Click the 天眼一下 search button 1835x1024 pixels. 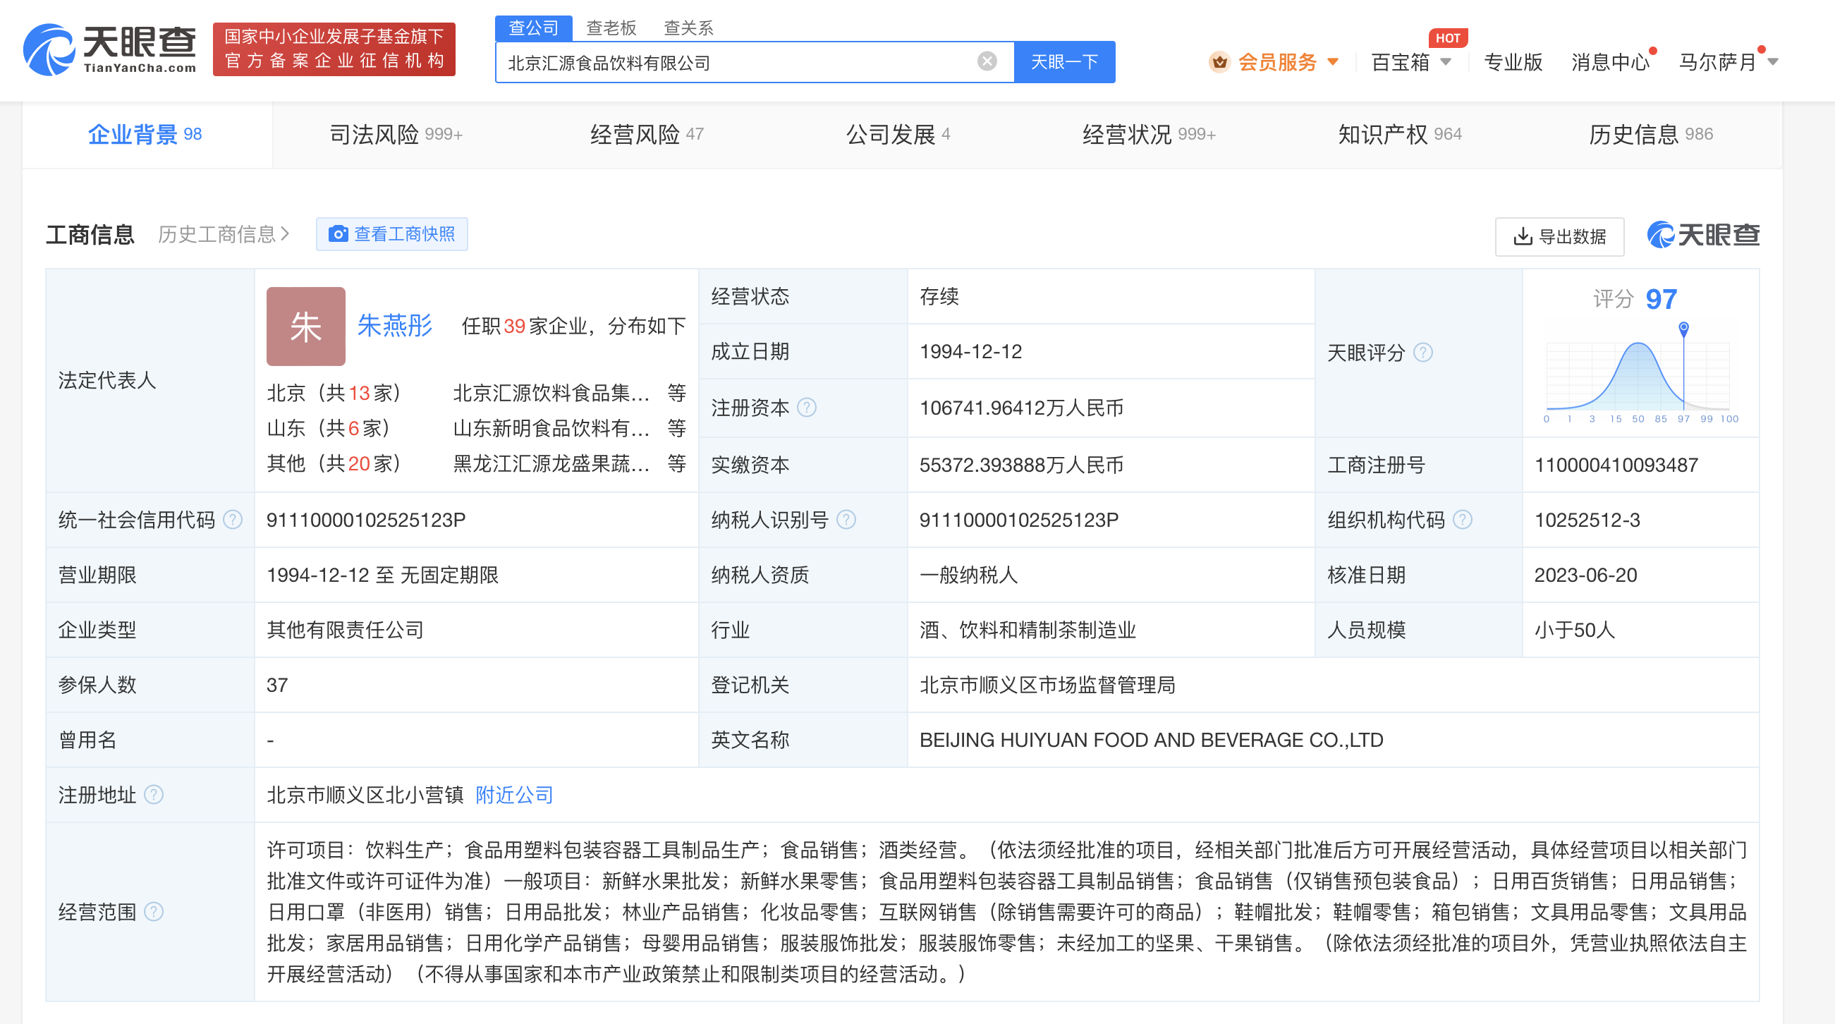click(x=1064, y=62)
